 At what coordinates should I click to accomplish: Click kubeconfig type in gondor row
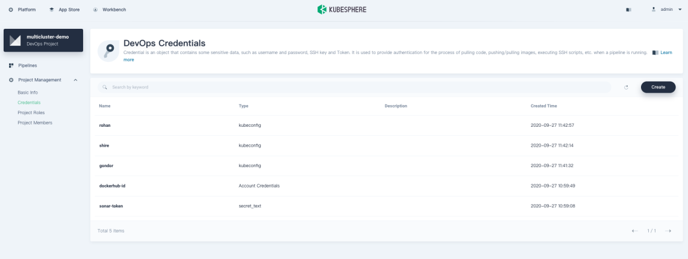click(250, 166)
